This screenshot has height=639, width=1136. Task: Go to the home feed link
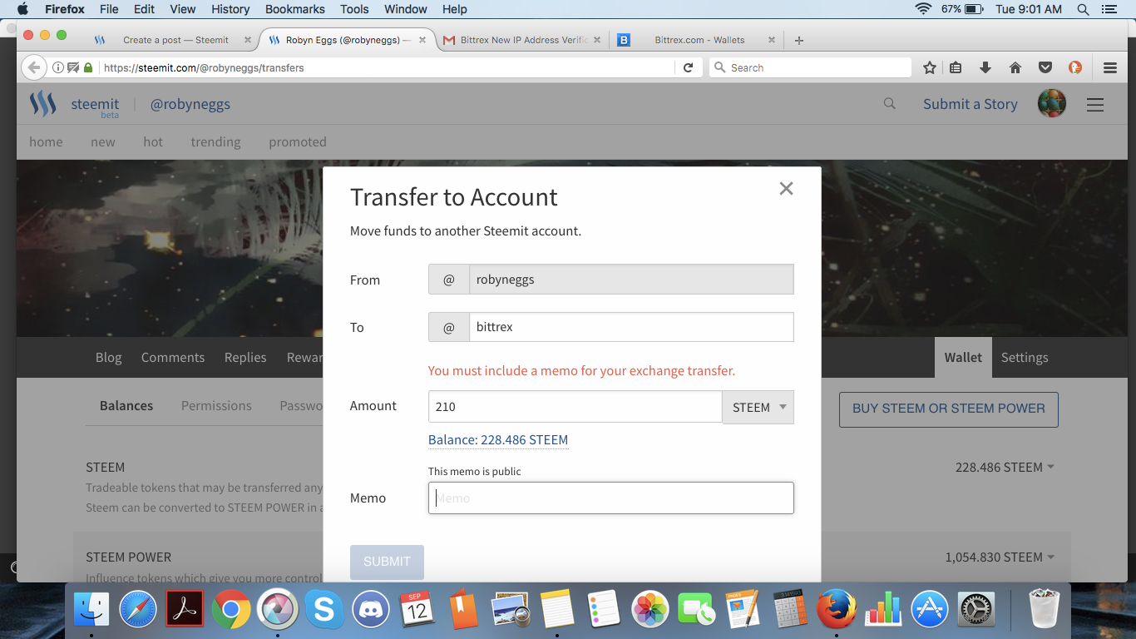click(46, 141)
